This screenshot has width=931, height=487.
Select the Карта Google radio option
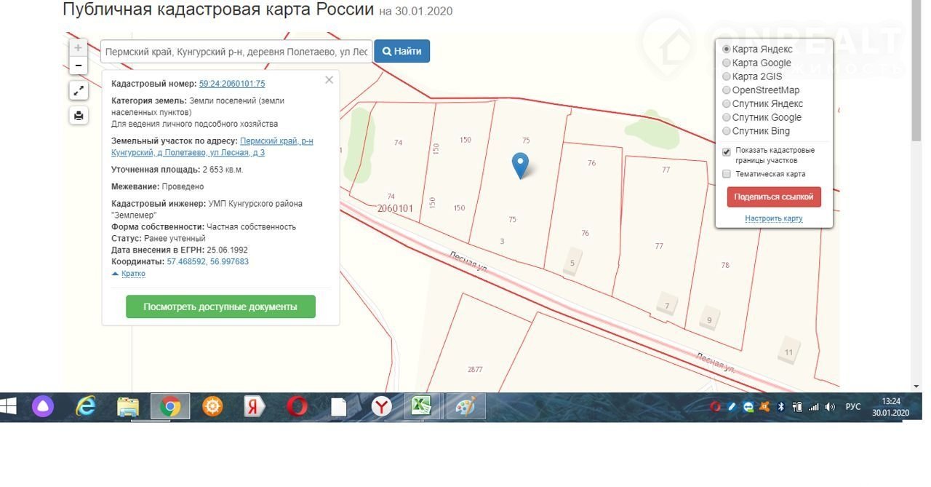[x=727, y=63]
